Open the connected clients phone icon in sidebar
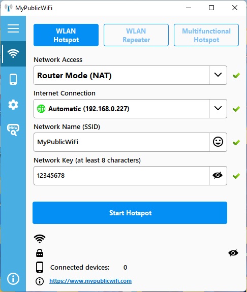Screen dimensions: 247x292 click(x=13, y=79)
